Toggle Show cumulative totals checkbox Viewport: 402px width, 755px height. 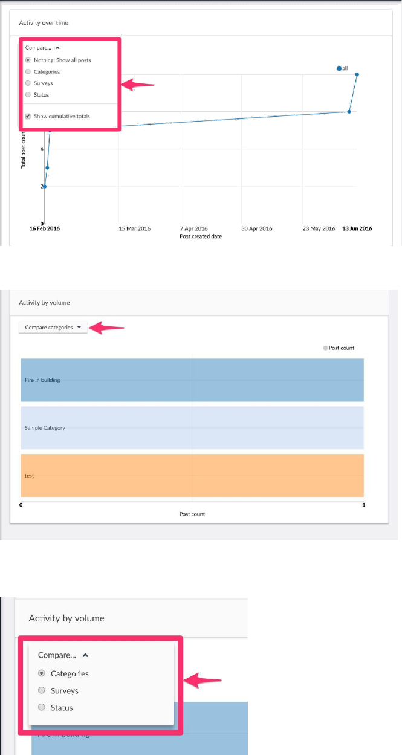[x=28, y=116]
